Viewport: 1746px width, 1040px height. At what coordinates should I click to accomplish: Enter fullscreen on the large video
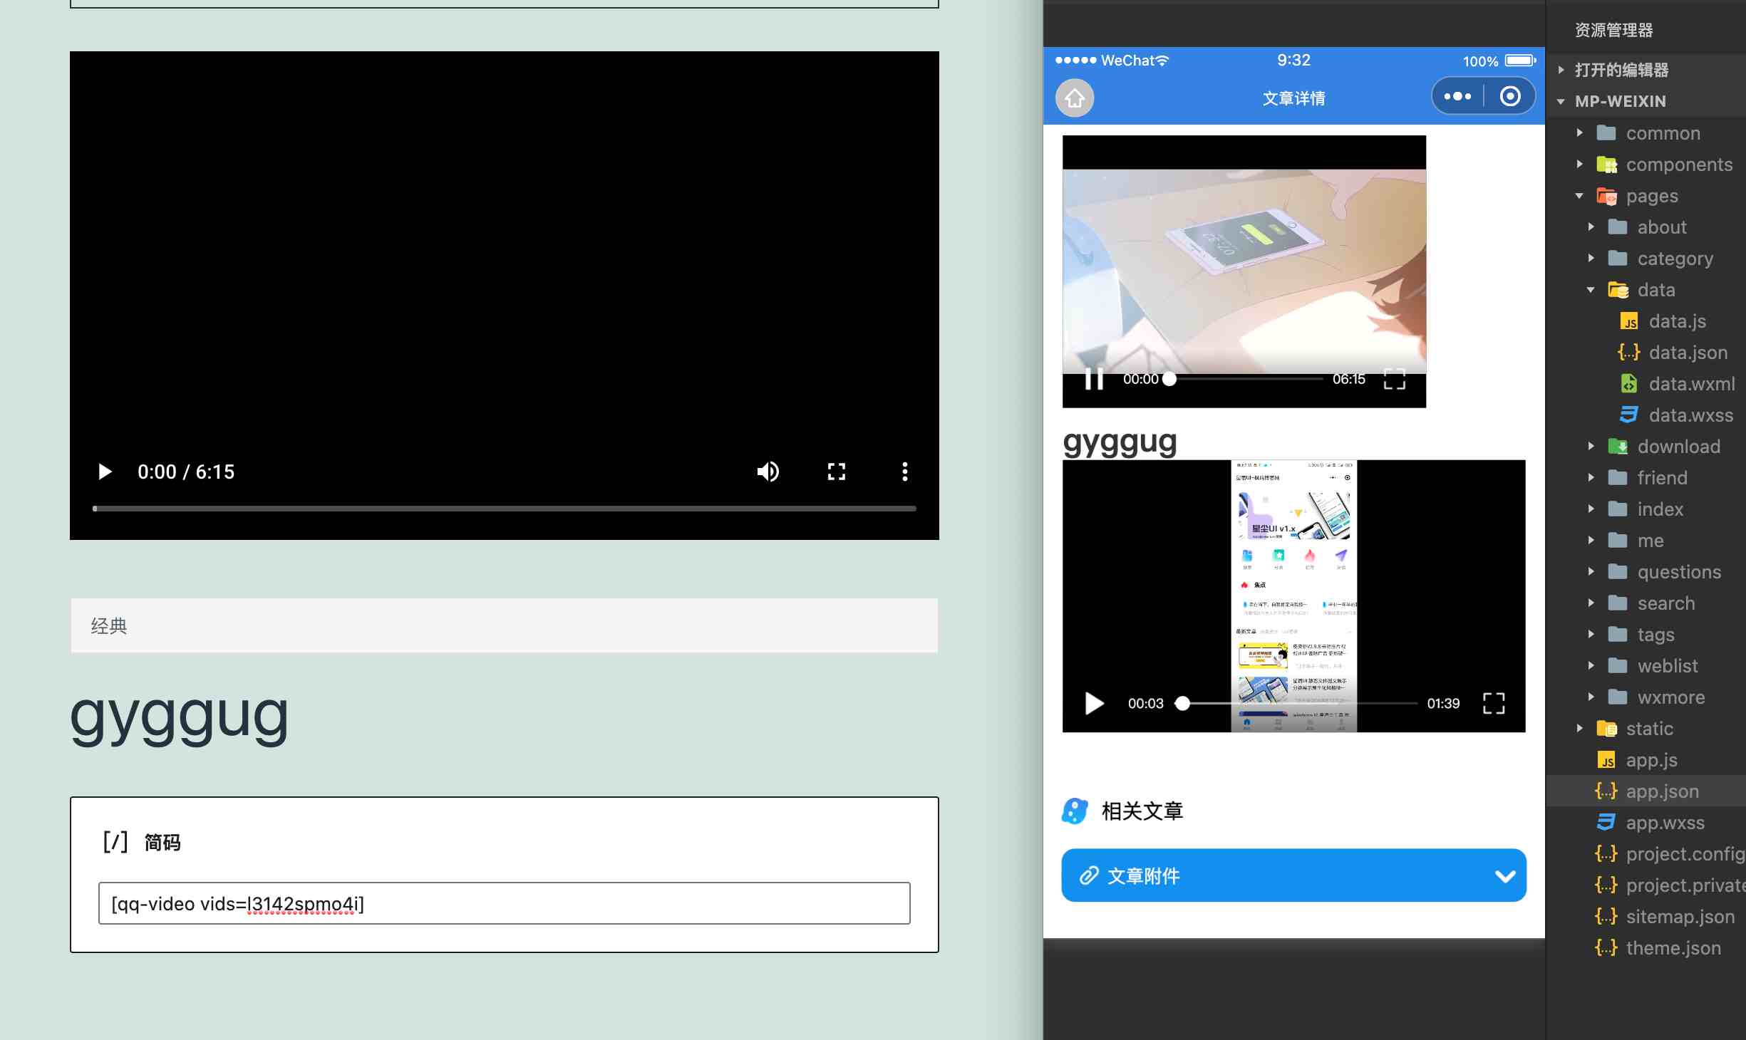coord(836,472)
